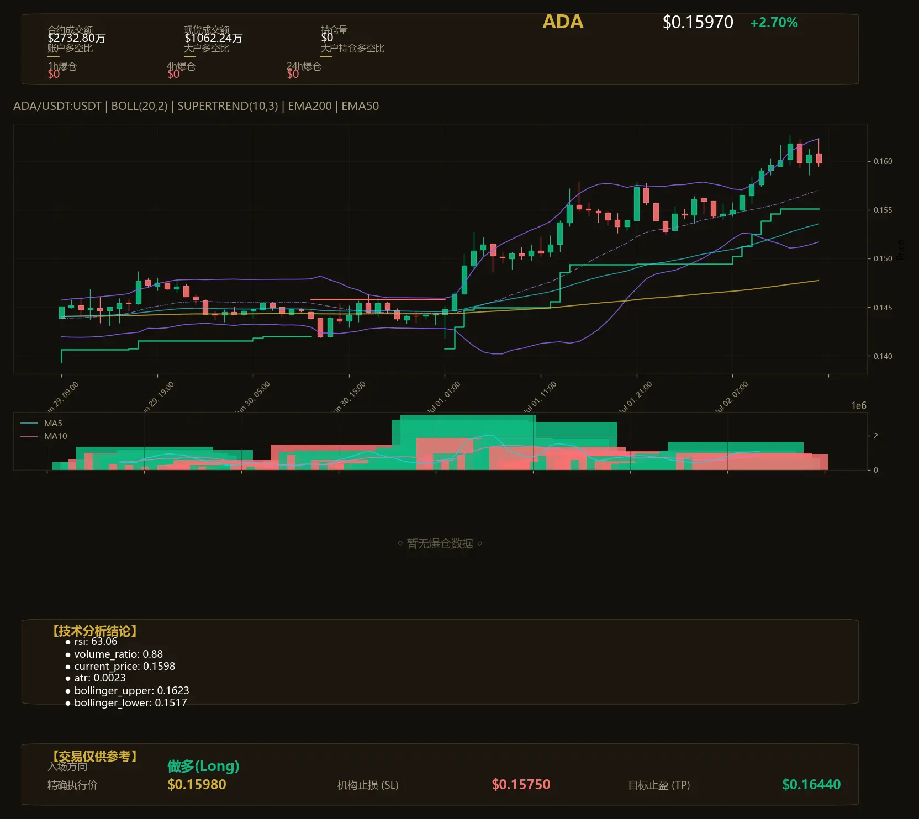919x819 pixels.
Task: Click the Jul 01, 01:00 time axis label
Action: [x=443, y=398]
